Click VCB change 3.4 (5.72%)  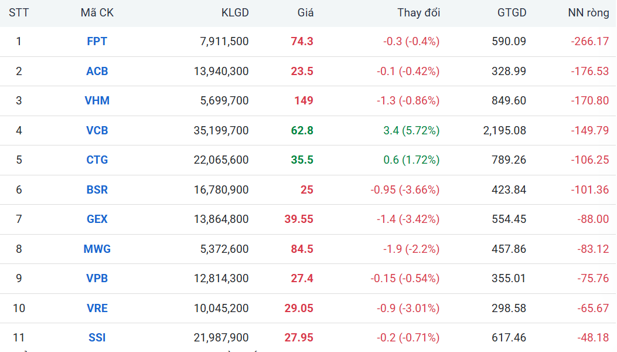point(411,130)
